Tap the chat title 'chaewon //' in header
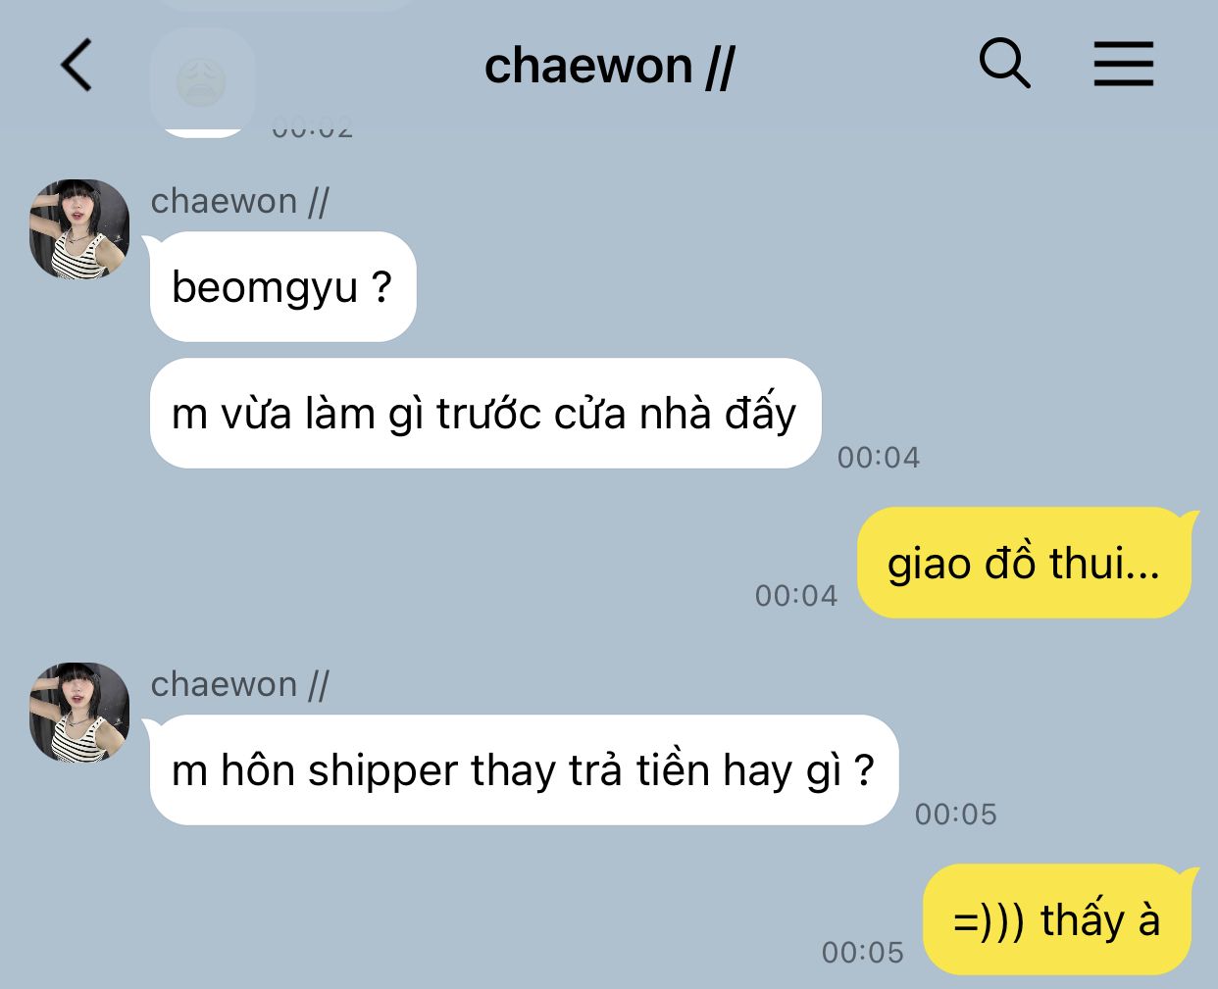 pos(609,67)
